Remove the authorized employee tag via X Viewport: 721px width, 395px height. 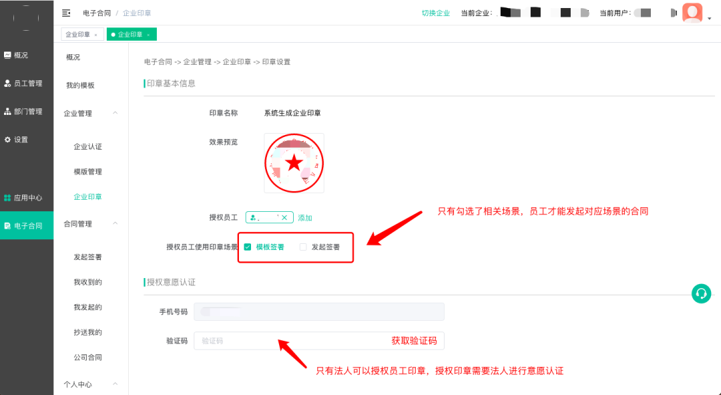point(285,217)
